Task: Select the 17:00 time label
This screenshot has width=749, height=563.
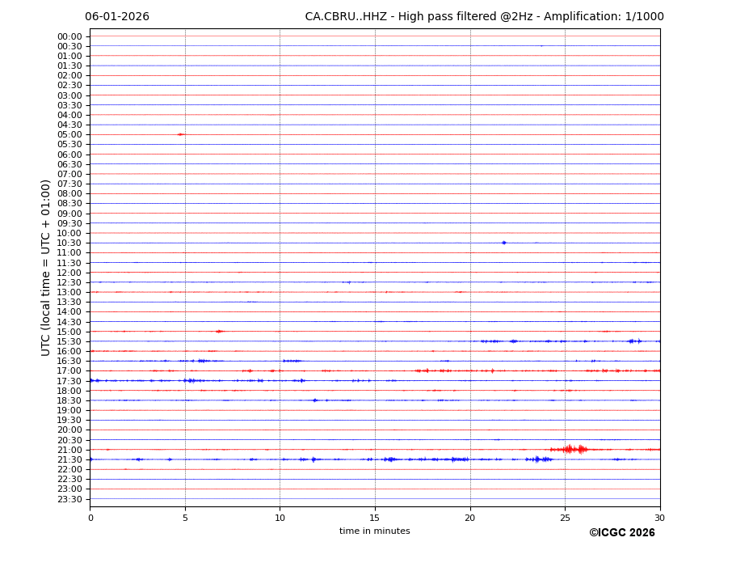Action: coord(69,371)
